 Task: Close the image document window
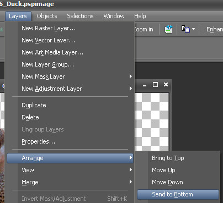(x=166, y=85)
